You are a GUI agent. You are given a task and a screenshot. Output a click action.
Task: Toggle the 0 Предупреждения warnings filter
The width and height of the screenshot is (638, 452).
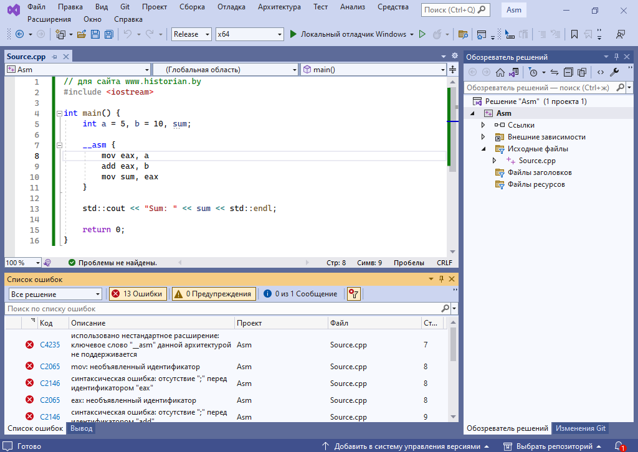pos(213,294)
